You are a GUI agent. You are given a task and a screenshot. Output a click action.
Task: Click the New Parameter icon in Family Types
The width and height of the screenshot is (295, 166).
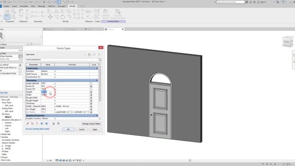[32, 124]
